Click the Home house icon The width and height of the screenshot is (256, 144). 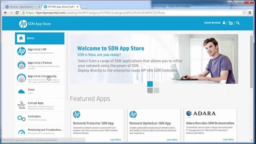coord(21,38)
